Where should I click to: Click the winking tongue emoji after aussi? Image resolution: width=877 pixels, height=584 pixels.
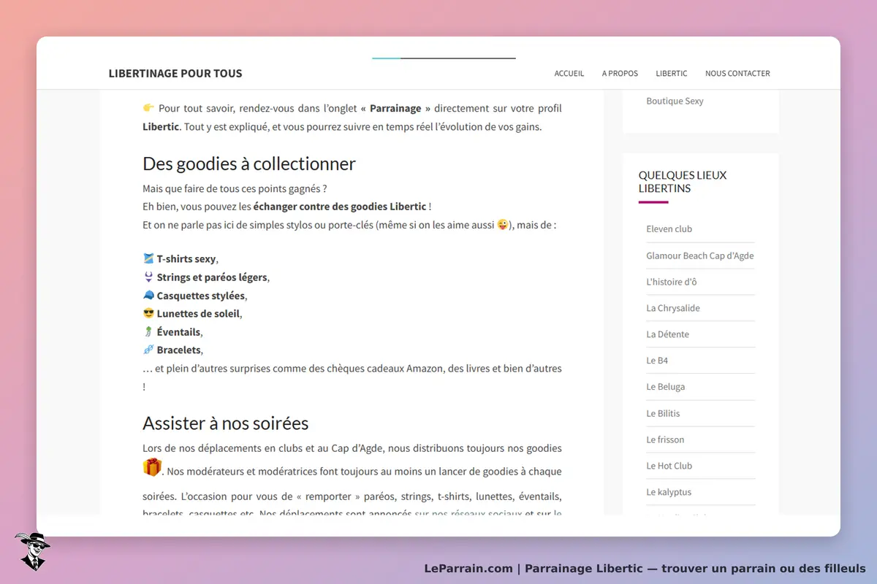point(503,225)
